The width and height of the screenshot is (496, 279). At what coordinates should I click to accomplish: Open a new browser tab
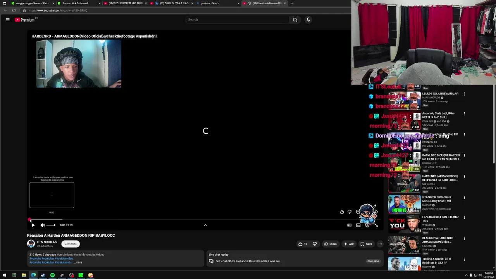point(292,3)
